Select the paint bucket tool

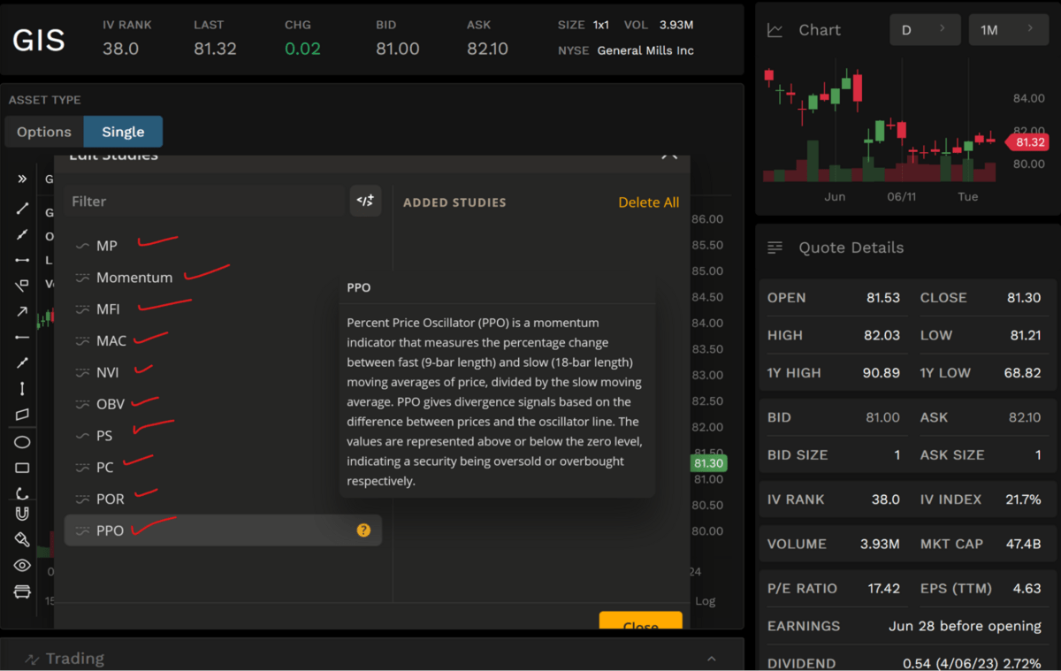22,539
